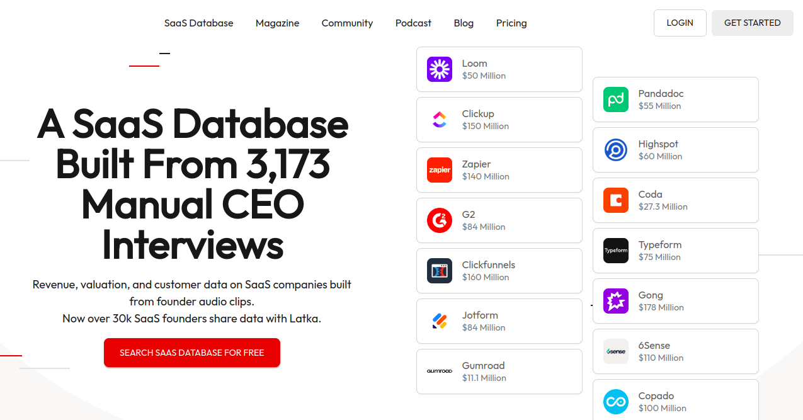Select the $50 Million figure under Loom

[484, 76]
